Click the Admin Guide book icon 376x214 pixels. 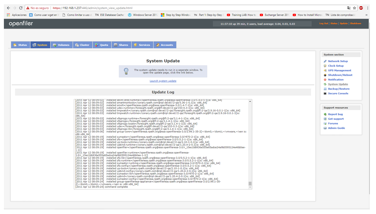325,128
